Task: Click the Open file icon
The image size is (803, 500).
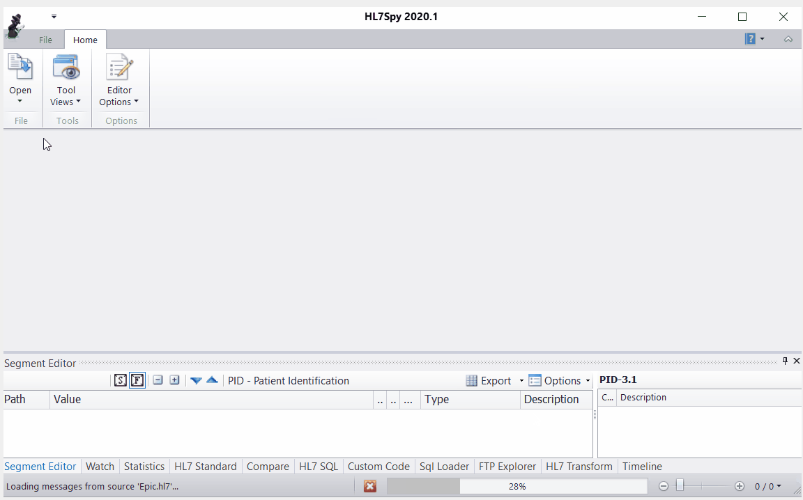Action: tap(20, 67)
